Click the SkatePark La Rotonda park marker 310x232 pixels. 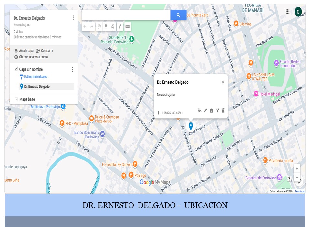coord(131,39)
